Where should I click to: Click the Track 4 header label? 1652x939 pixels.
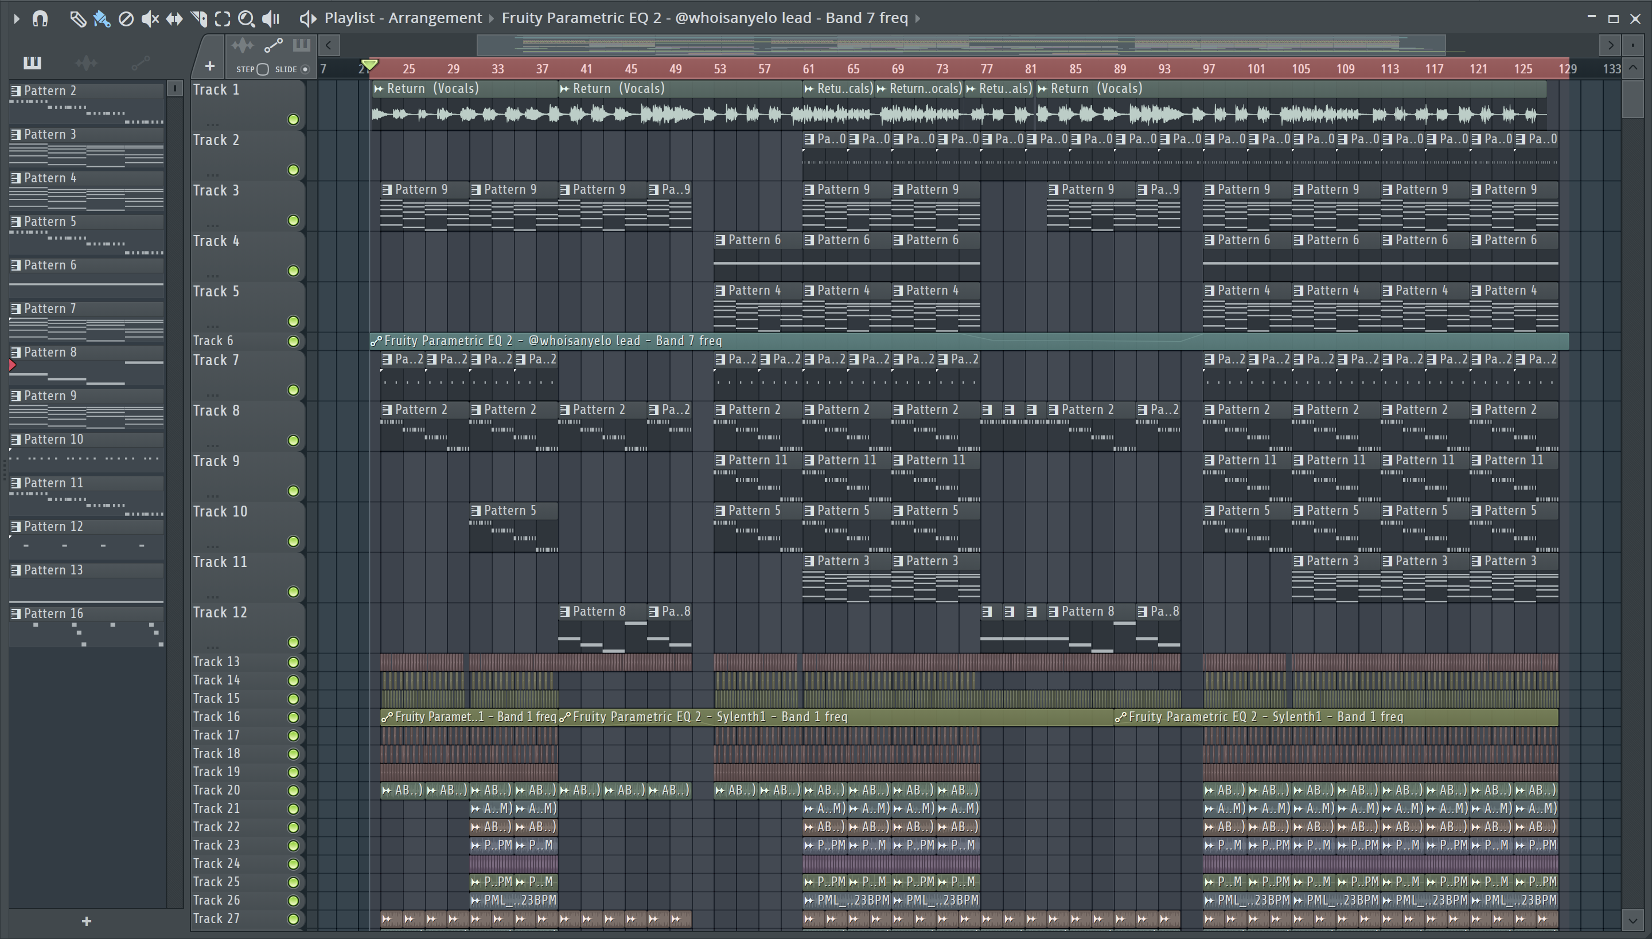coord(216,241)
